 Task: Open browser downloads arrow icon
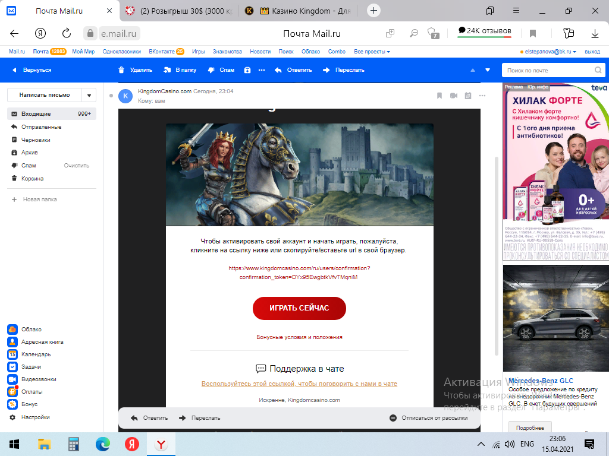[595, 34]
